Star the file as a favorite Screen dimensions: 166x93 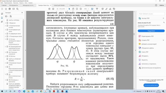coord(6,9)
